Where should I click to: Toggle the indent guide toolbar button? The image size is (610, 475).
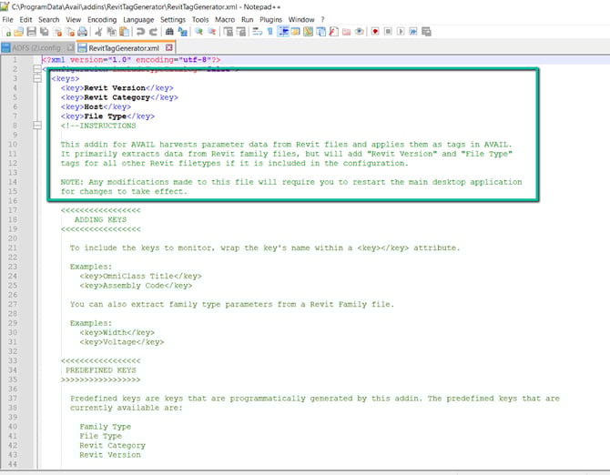point(283,31)
